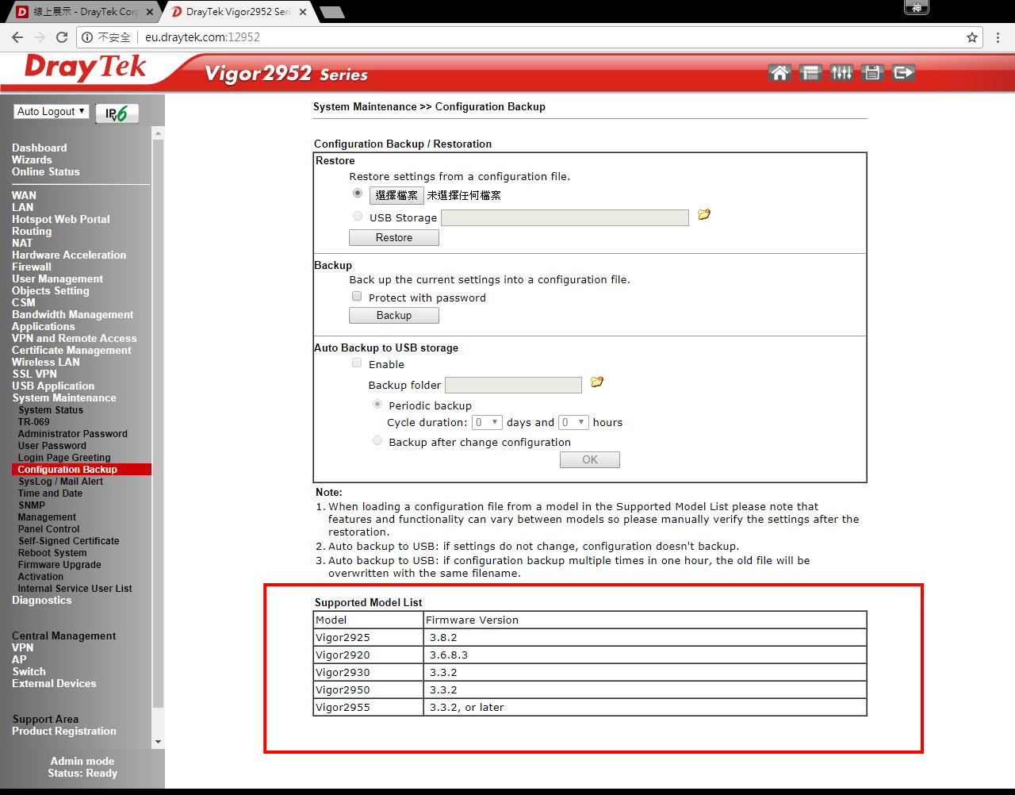
Task: Click the Home icon in the header
Action: [779, 73]
